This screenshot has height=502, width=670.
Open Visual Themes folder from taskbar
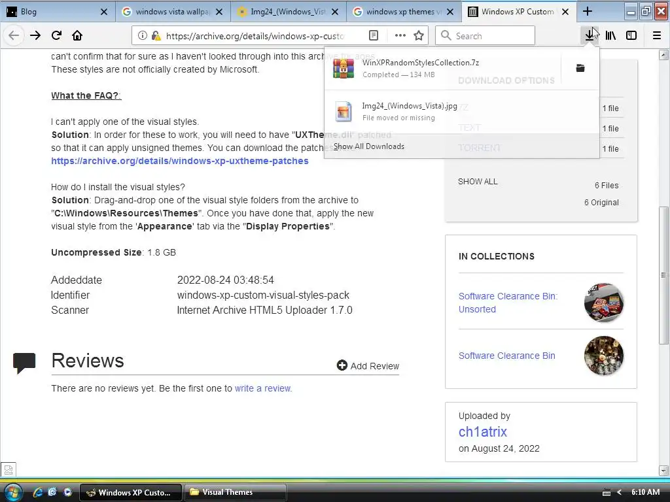(x=235, y=492)
